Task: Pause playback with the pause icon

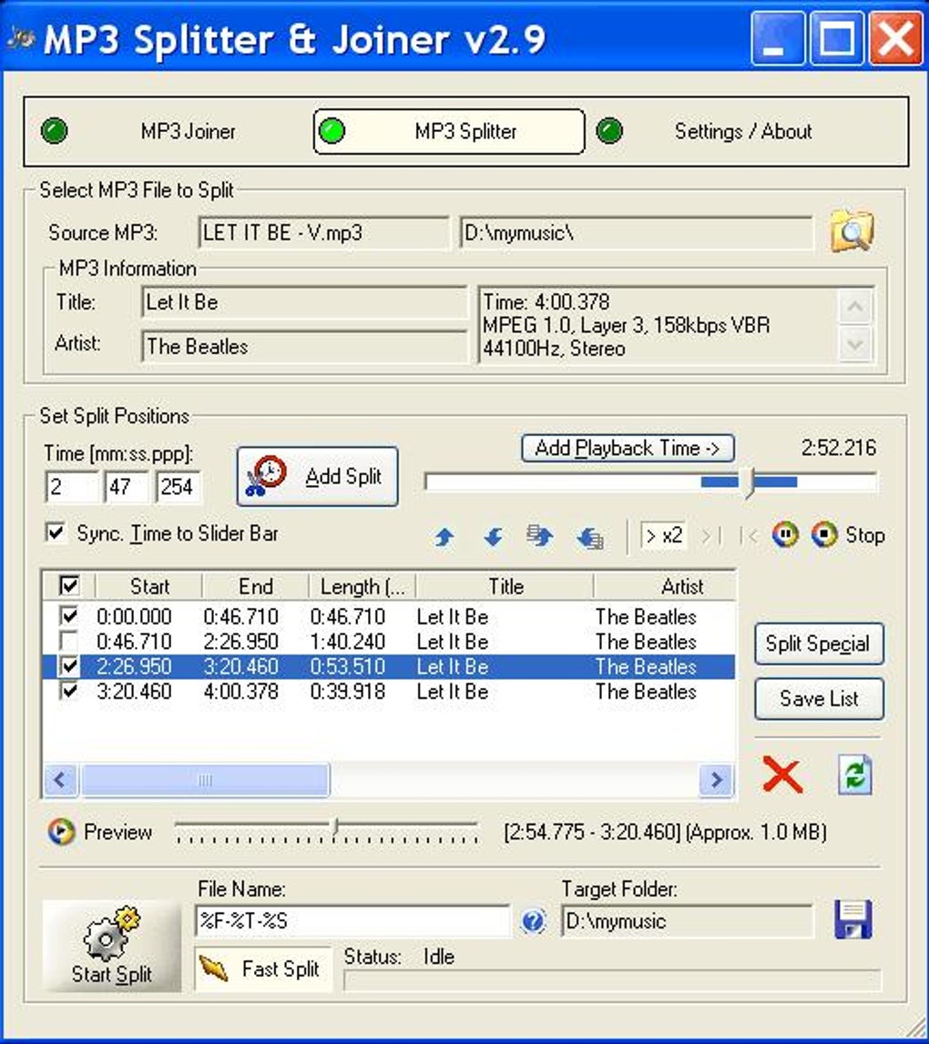Action: pyautogui.click(x=785, y=534)
